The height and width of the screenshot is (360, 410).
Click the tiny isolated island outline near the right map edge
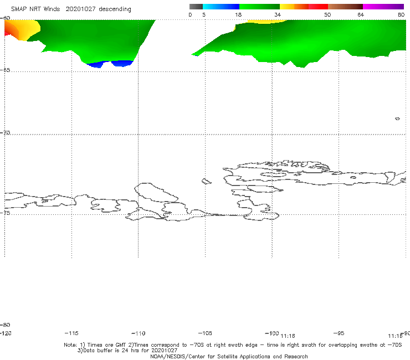(397, 119)
